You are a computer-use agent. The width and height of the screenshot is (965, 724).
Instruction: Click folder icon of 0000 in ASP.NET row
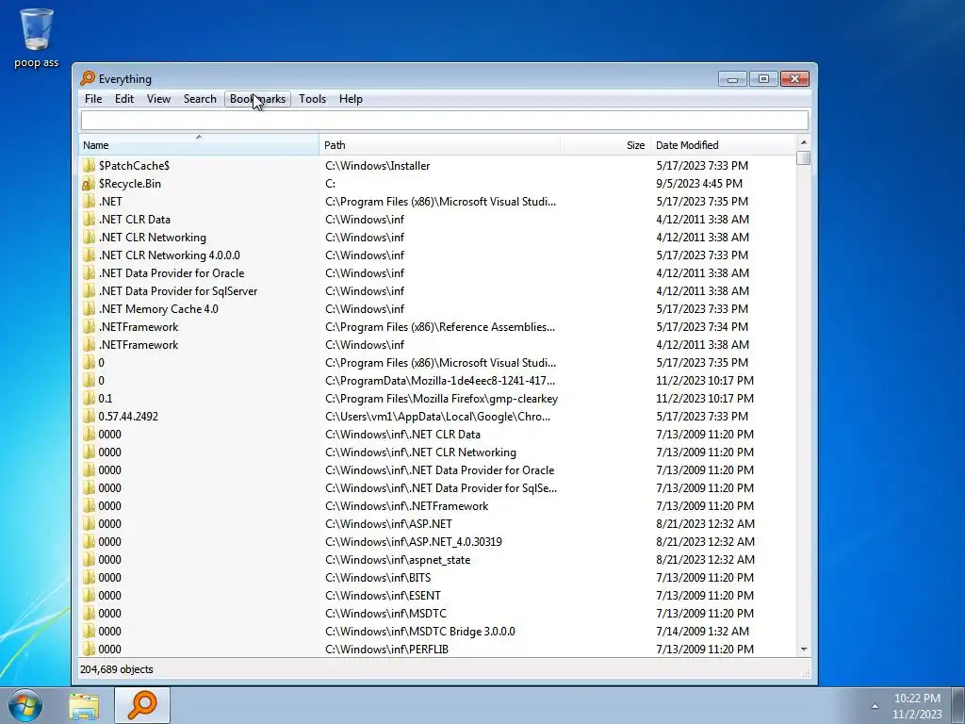89,524
